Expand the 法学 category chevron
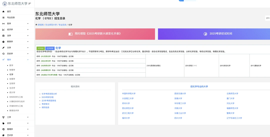Viewport: 270px width, 137px height. pos(28,36)
